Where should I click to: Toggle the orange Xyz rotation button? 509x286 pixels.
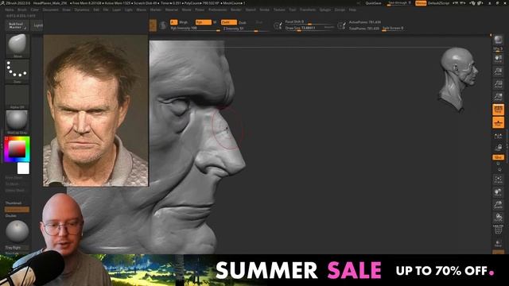[498, 157]
